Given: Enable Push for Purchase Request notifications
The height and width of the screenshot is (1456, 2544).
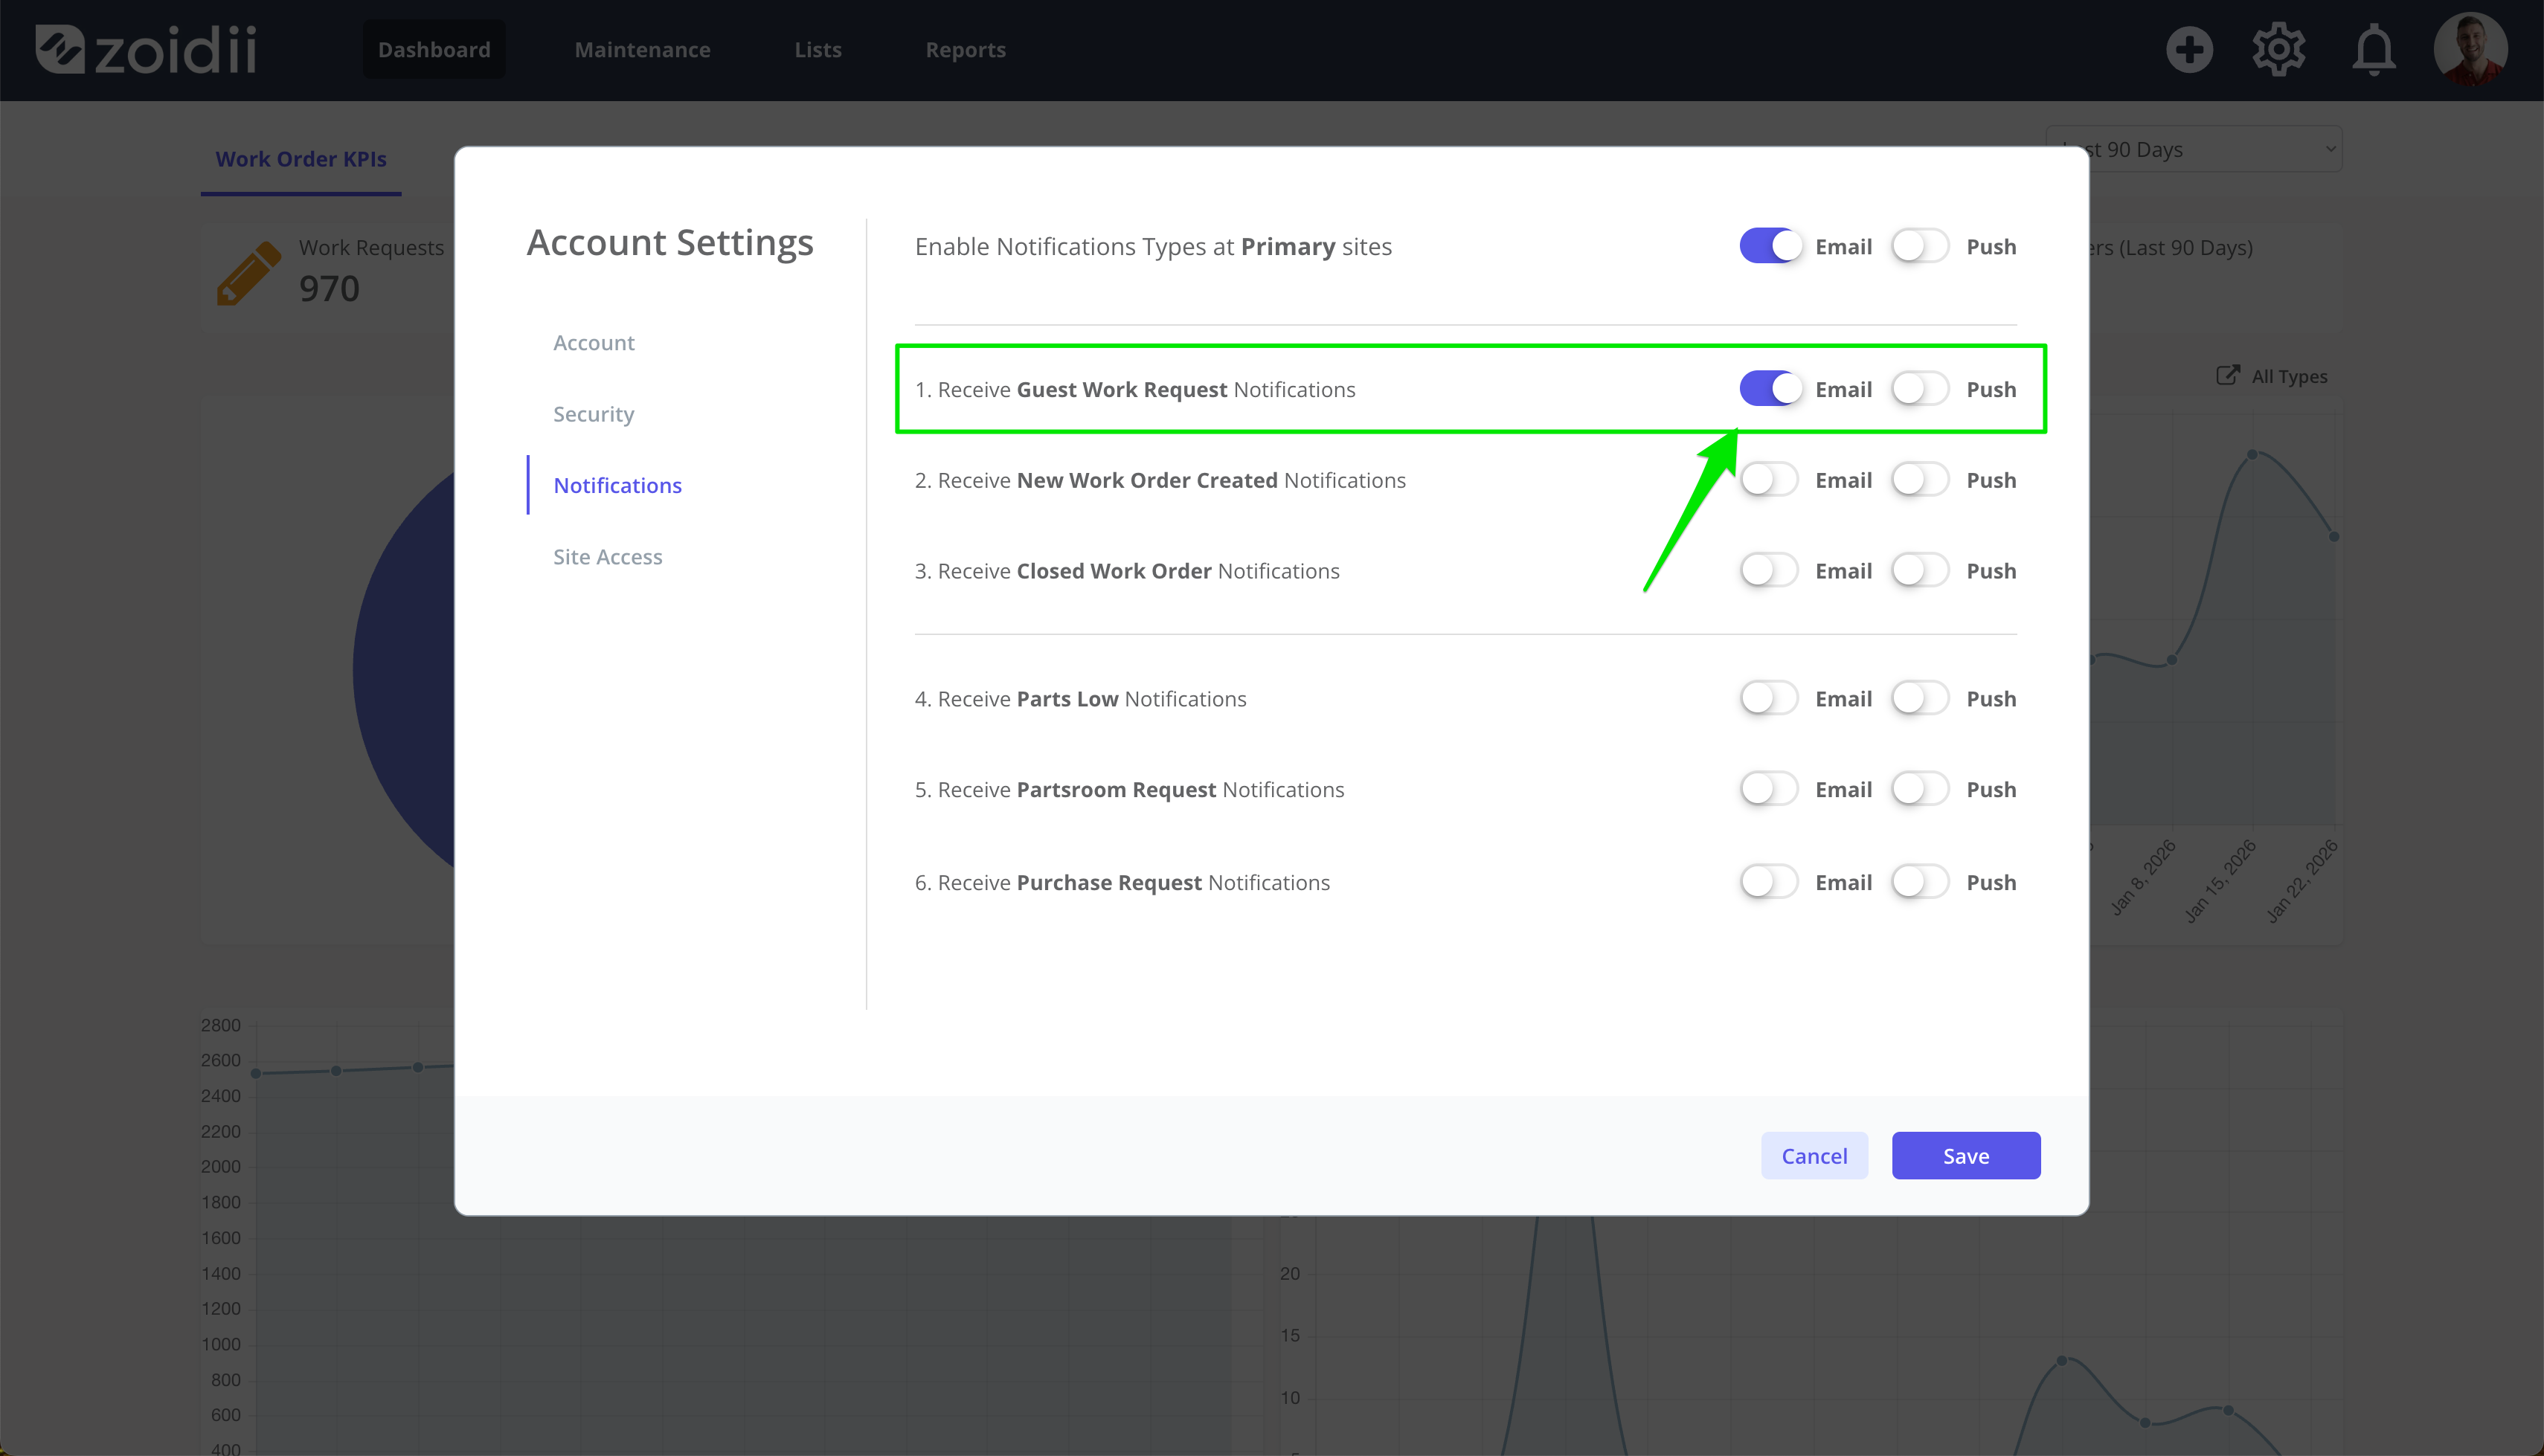Looking at the screenshot, I should click(1921, 882).
